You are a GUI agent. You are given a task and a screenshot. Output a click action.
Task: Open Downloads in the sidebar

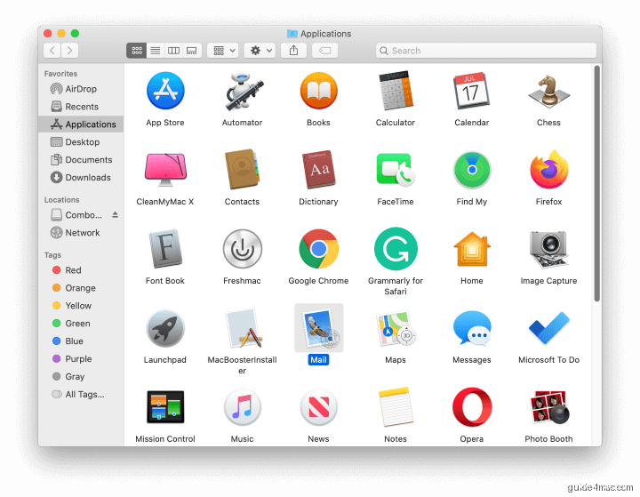[x=81, y=178]
